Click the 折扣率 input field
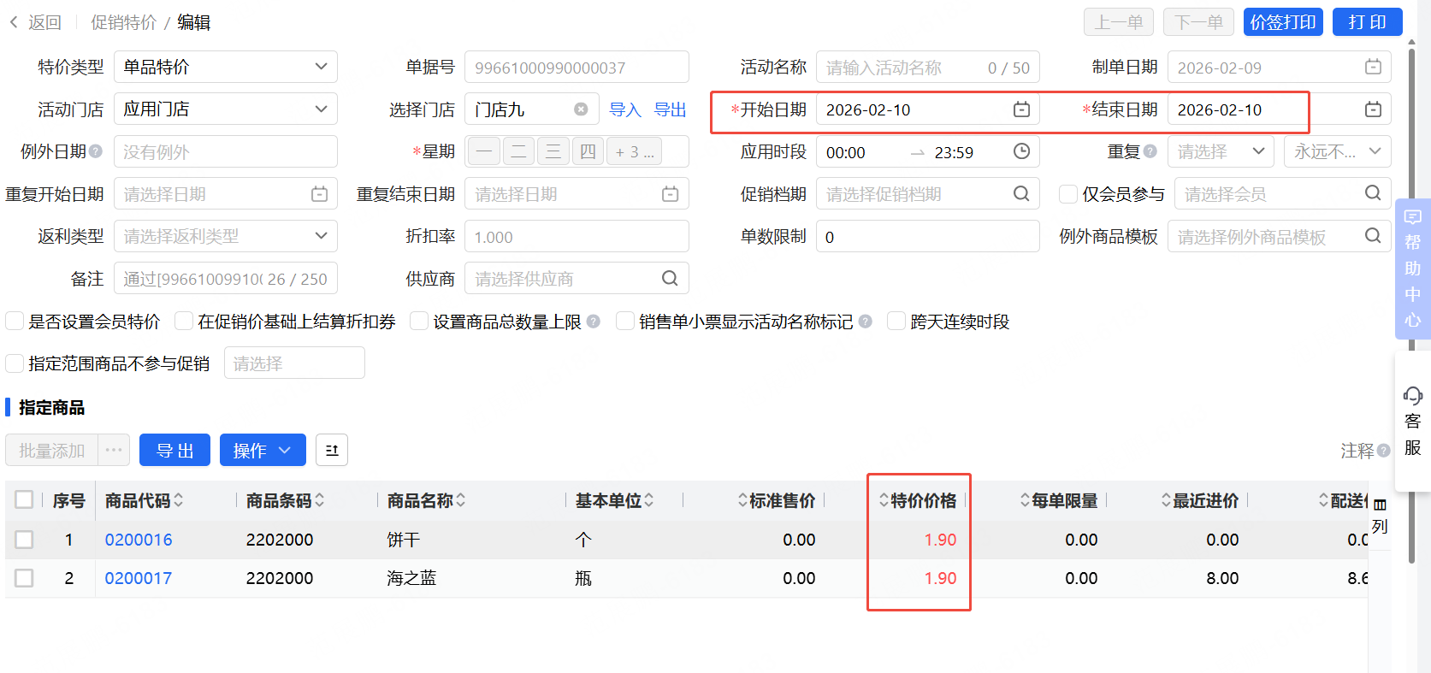The height and width of the screenshot is (673, 1431). (577, 236)
